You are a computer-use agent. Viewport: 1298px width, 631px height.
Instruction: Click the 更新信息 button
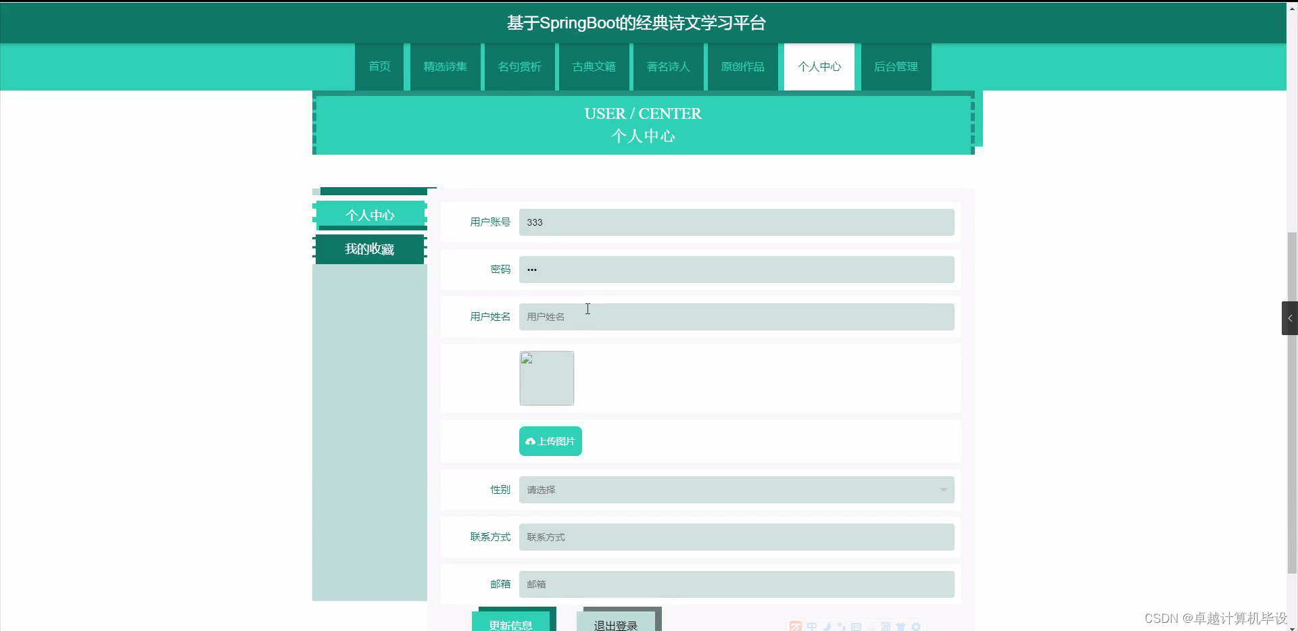coord(513,625)
